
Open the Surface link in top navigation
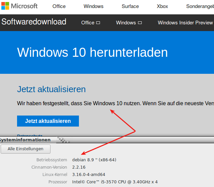(130, 6)
